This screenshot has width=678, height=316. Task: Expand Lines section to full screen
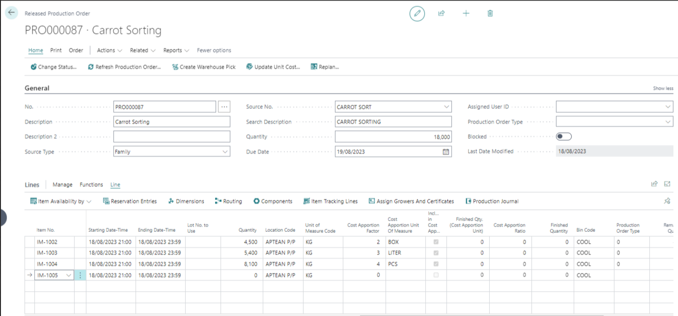pyautogui.click(x=667, y=184)
